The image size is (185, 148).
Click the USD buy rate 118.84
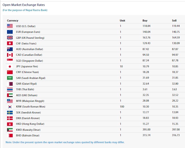146,26
